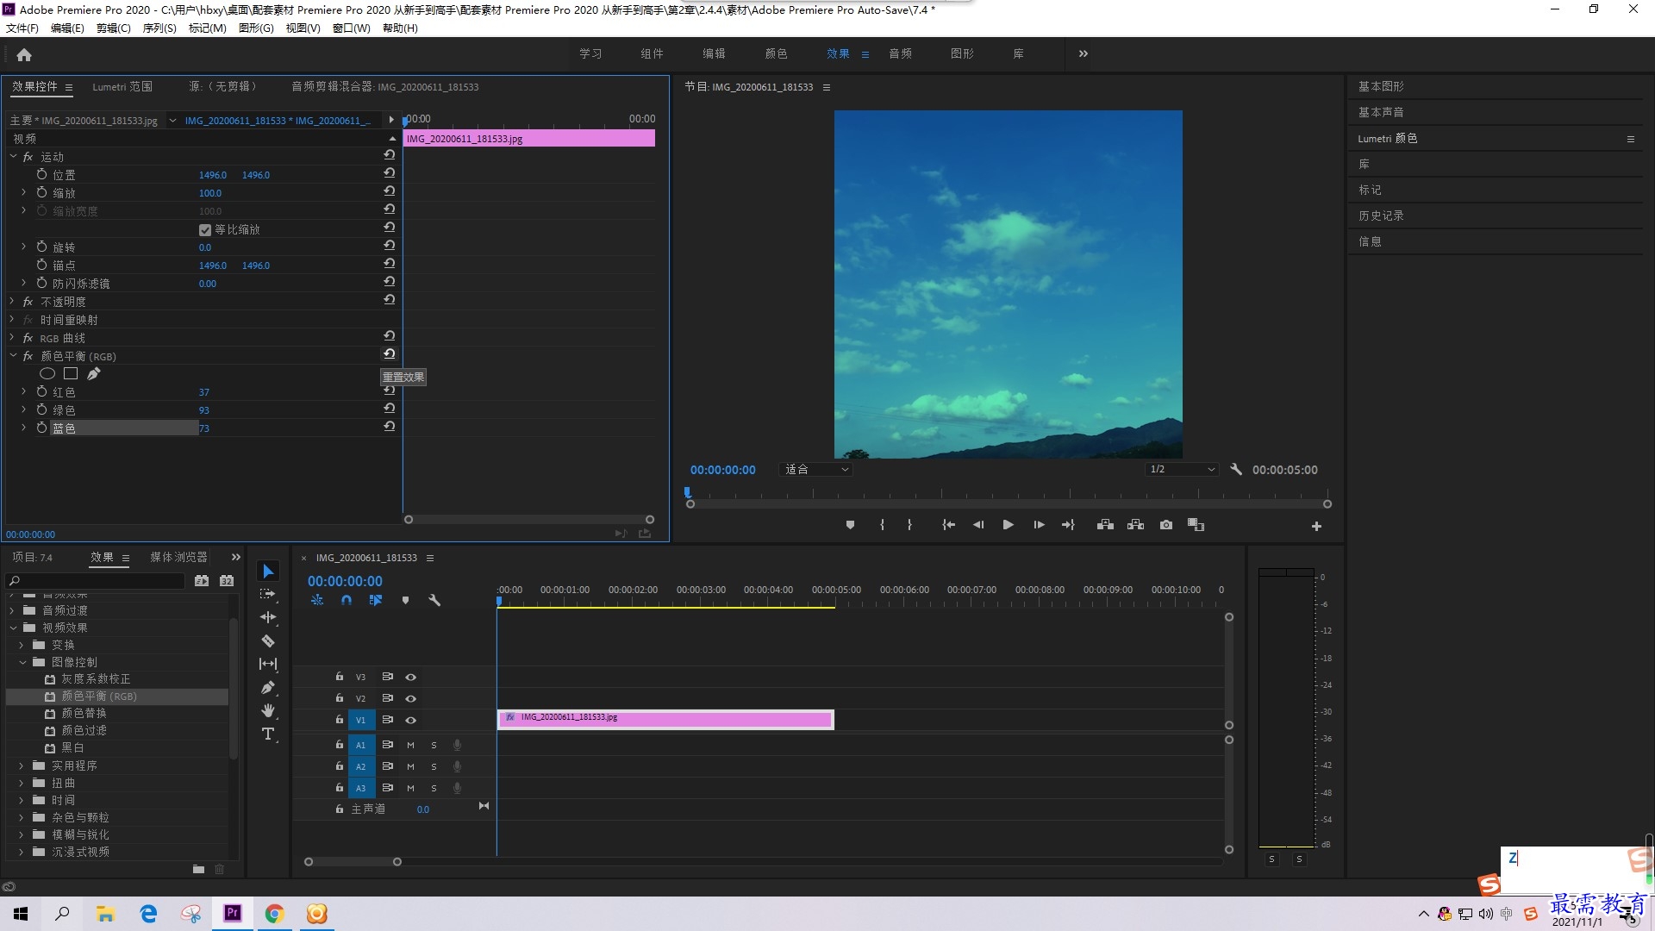The image size is (1655, 931).
Task: Reset the 颜色平衡 (RGB) effect
Action: (x=390, y=354)
